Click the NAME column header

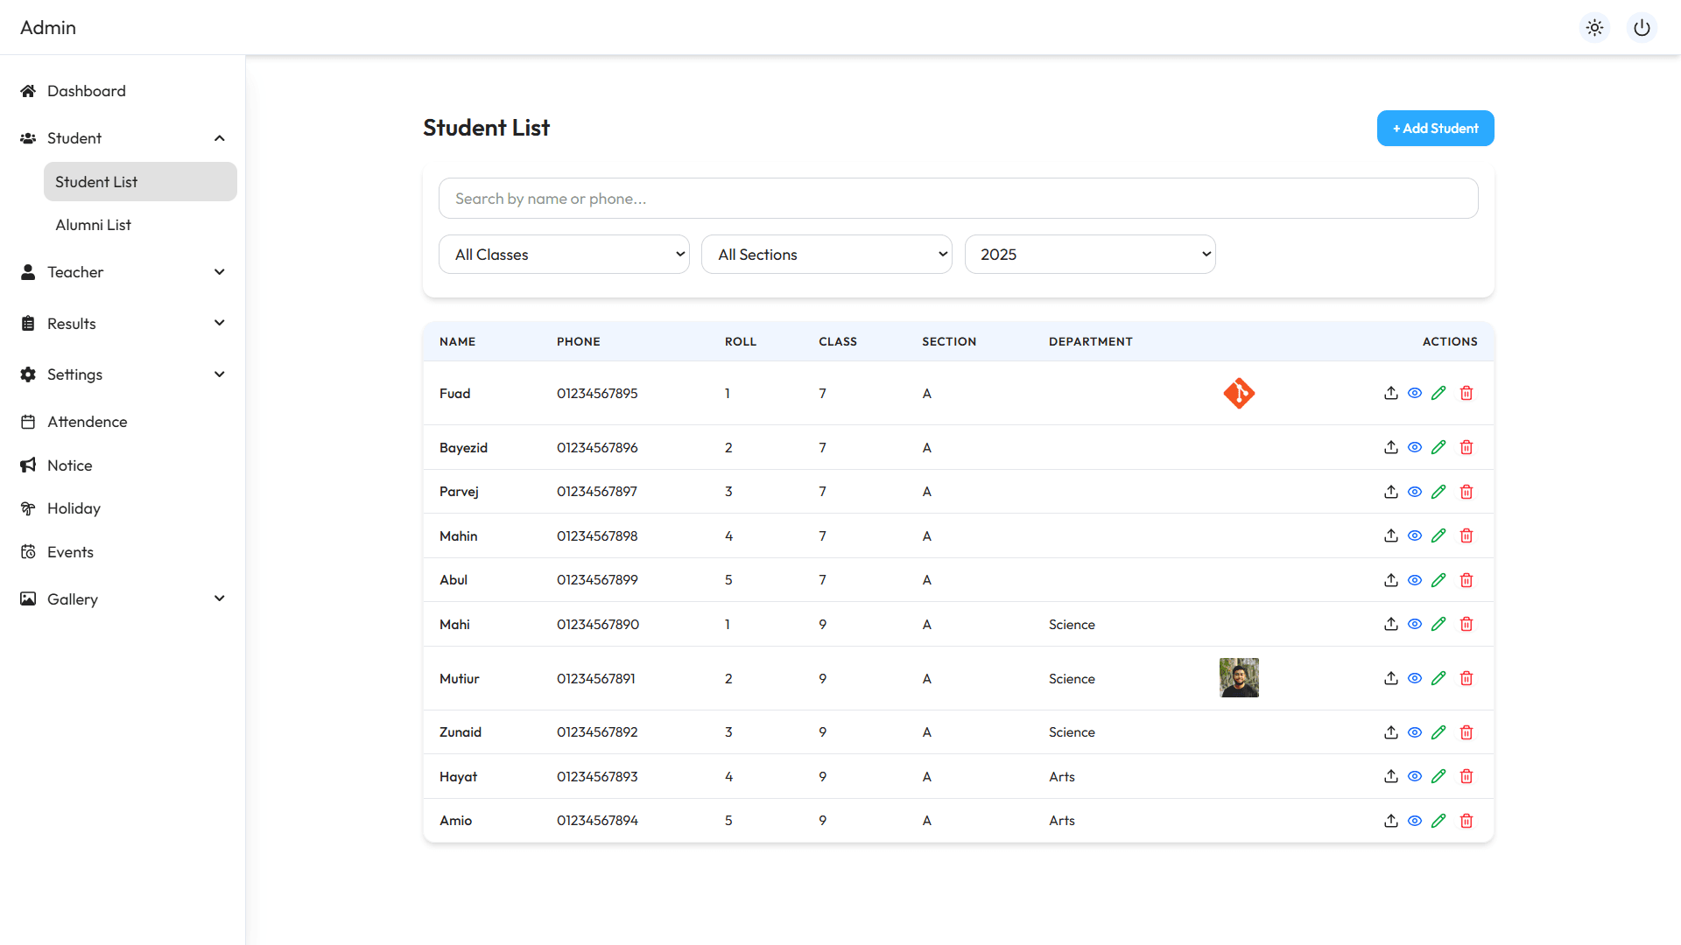457,341
